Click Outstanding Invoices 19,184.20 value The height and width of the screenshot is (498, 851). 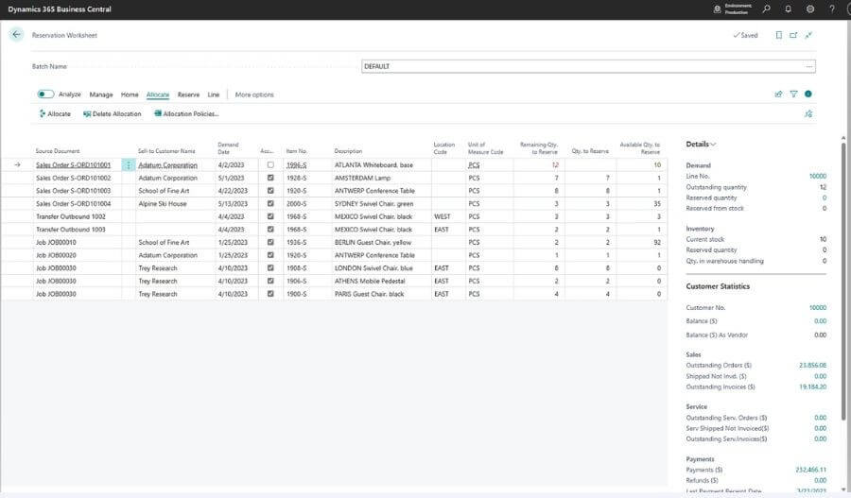click(x=812, y=386)
